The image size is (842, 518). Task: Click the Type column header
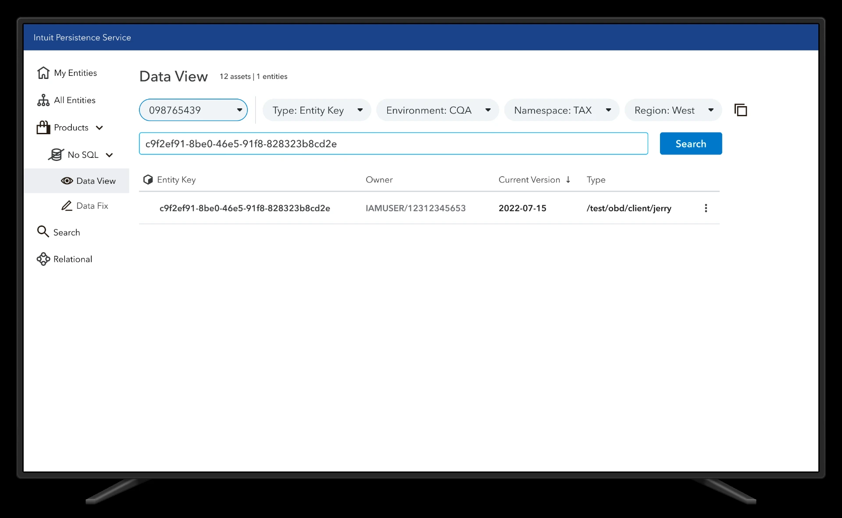pyautogui.click(x=596, y=179)
